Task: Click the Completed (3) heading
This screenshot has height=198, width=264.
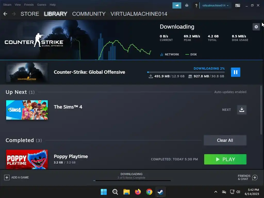Action: pyautogui.click(x=24, y=140)
